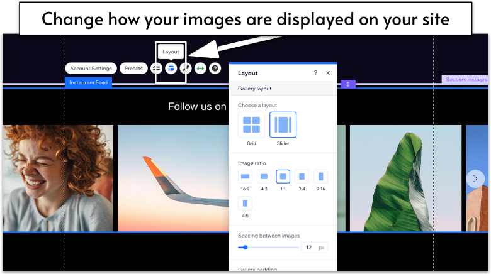This screenshot has width=491, height=274.
Task: Choose the 16:9 image ratio
Action: (x=245, y=177)
